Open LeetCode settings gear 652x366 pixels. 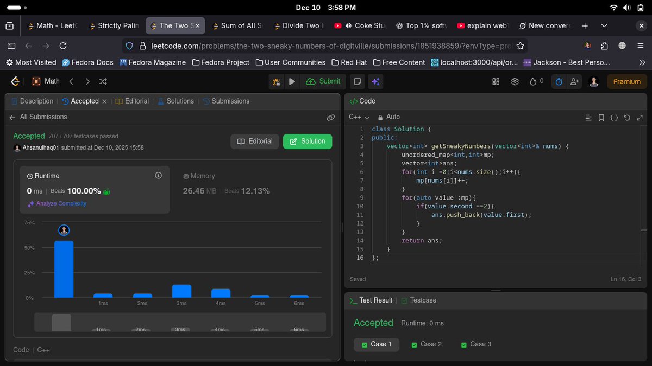[x=515, y=81]
